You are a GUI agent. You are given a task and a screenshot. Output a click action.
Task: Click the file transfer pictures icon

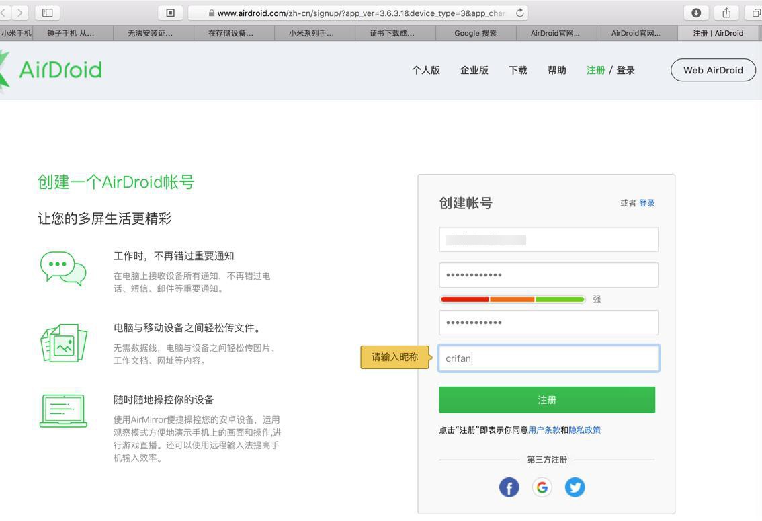tap(64, 343)
